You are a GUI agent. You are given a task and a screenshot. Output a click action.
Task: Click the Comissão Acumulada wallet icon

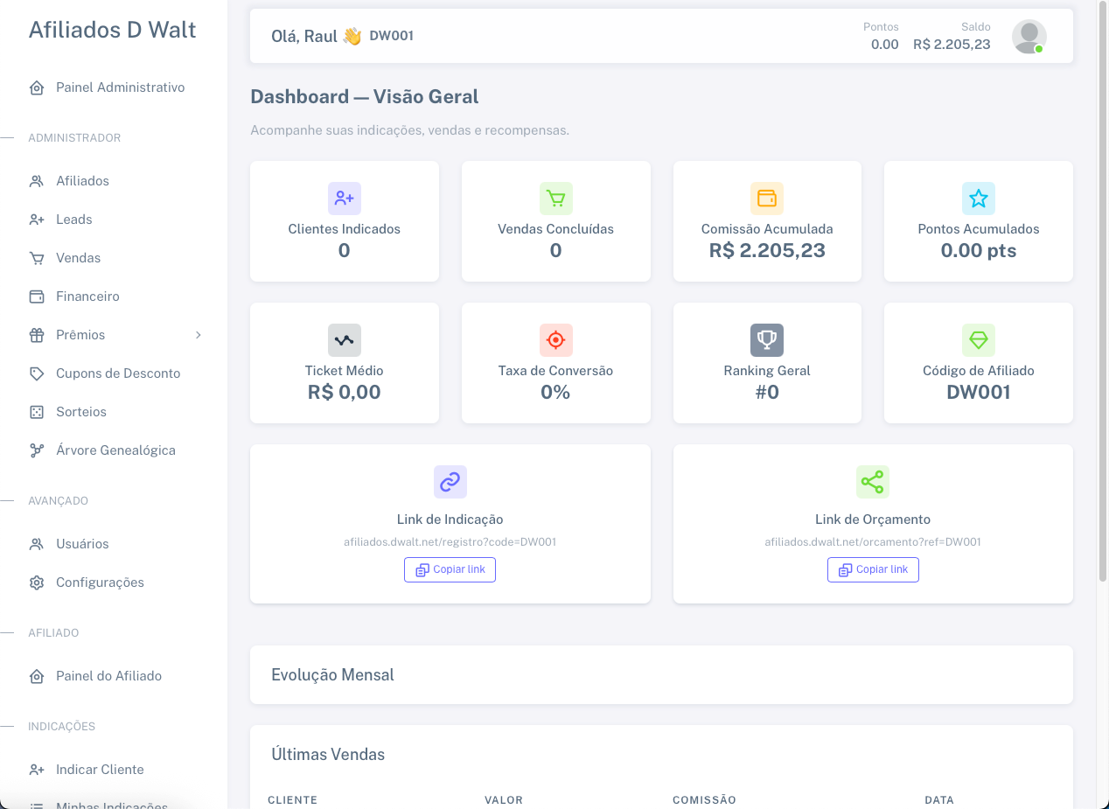(767, 199)
